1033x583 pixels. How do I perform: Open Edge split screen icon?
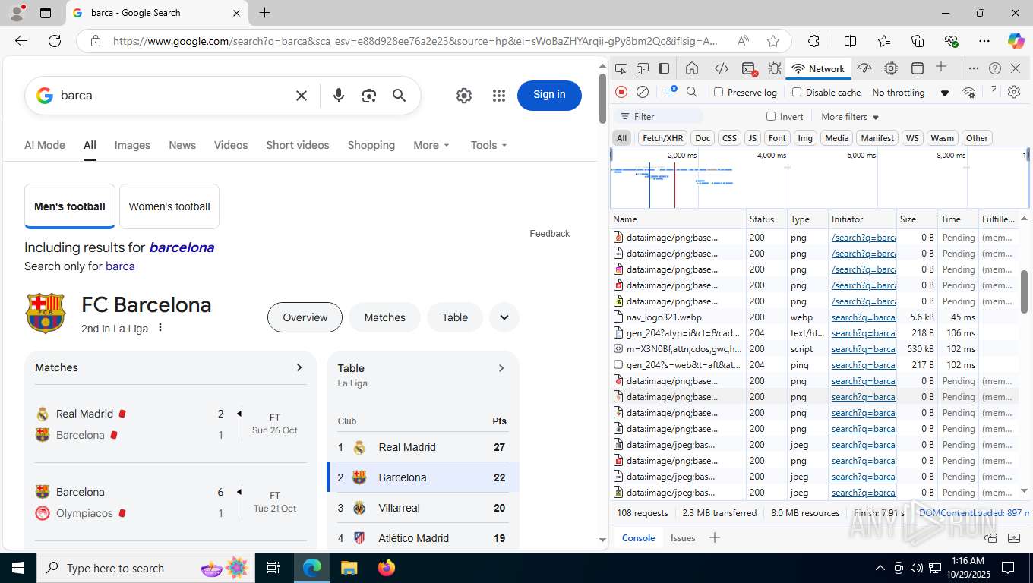[851, 41]
